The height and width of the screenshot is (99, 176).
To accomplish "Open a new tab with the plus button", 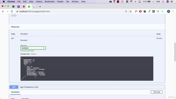I will pos(40,7).
